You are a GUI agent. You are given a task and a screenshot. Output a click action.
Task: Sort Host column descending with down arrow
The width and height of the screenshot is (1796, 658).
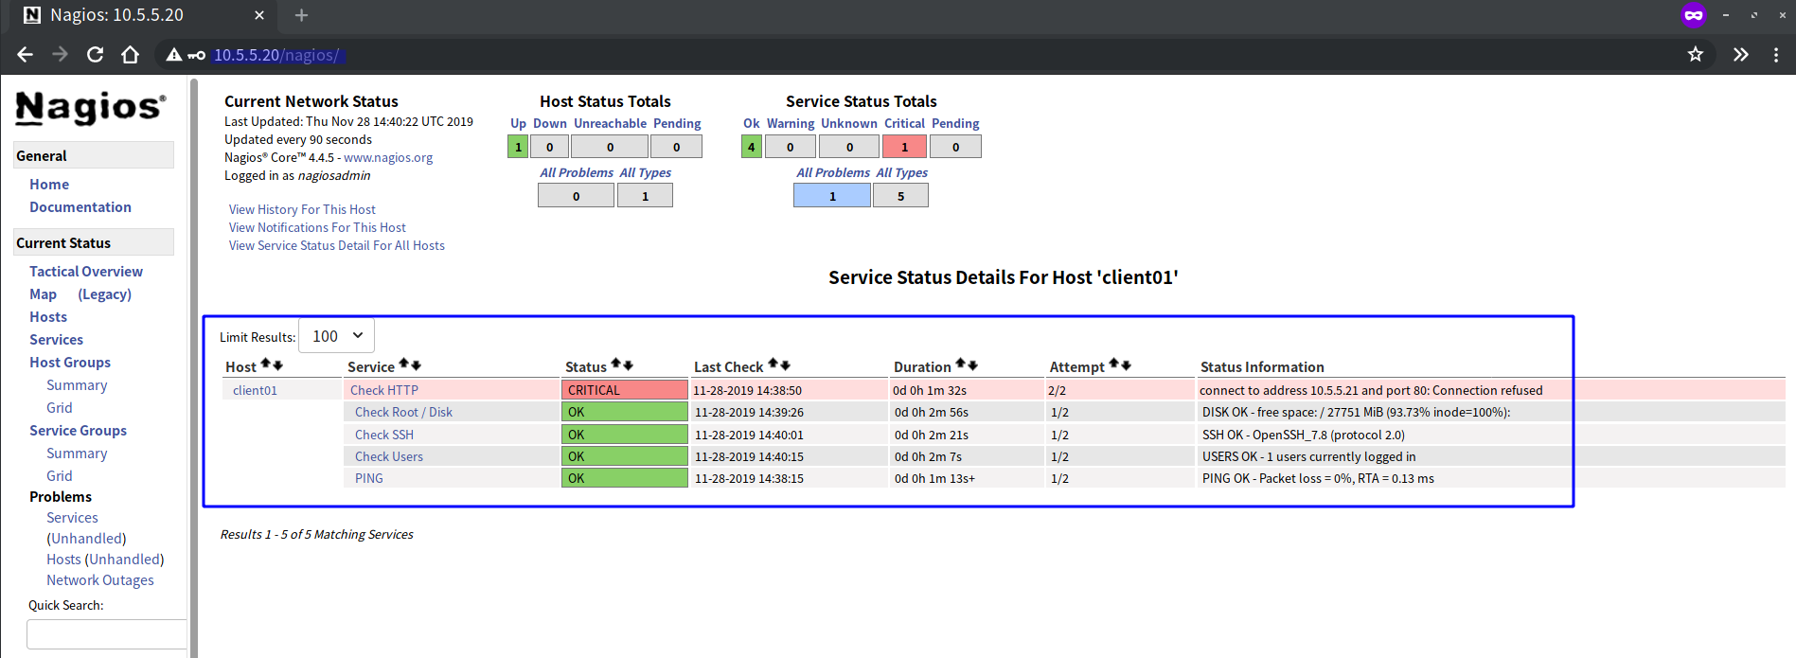pyautogui.click(x=277, y=365)
